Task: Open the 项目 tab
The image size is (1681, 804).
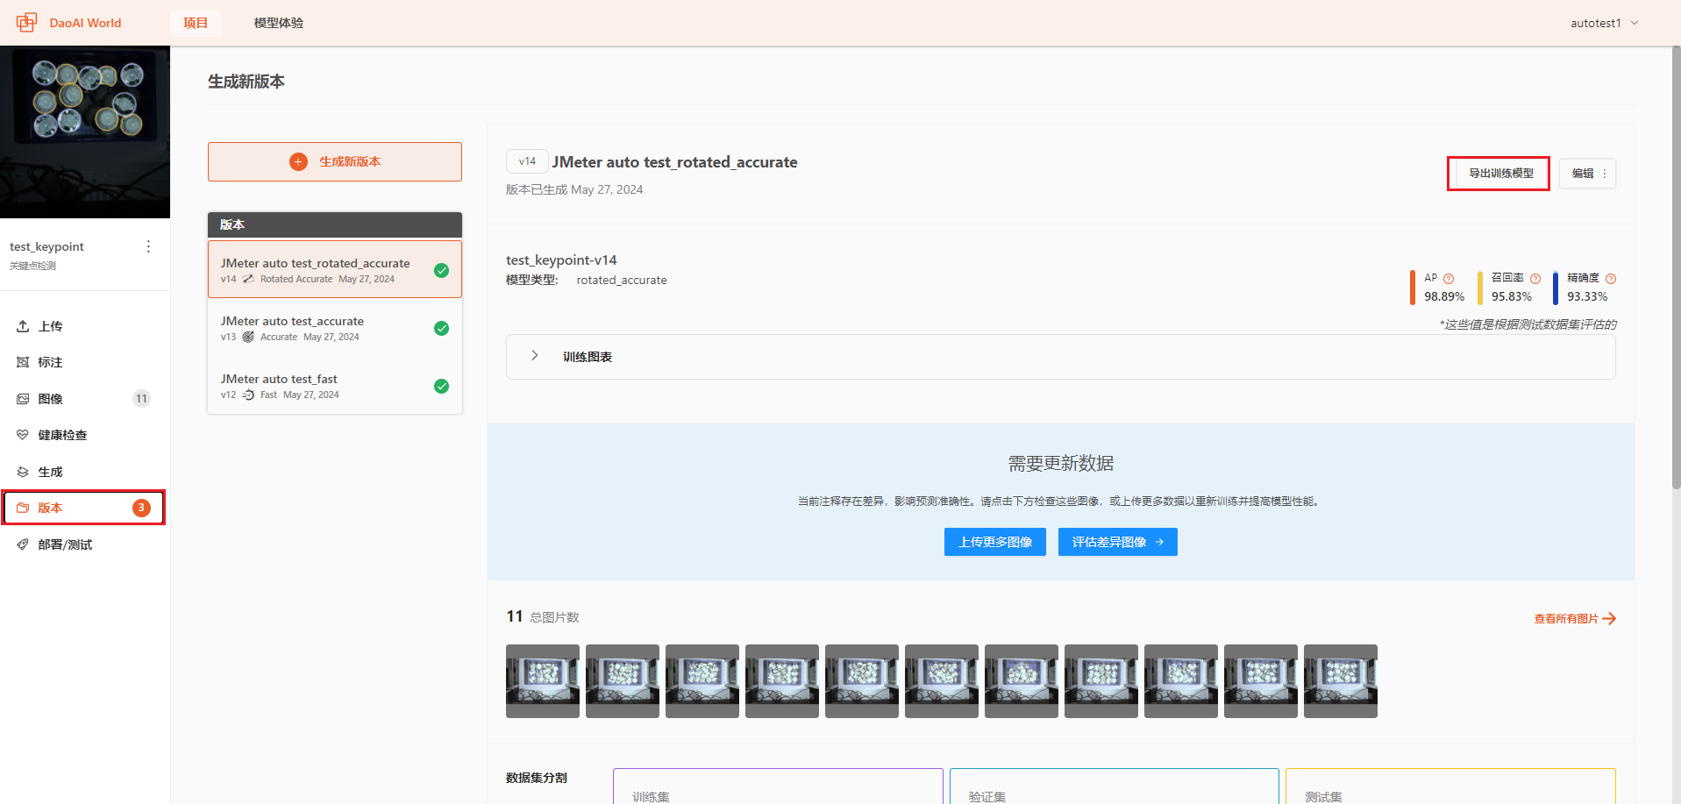Action: 196,23
